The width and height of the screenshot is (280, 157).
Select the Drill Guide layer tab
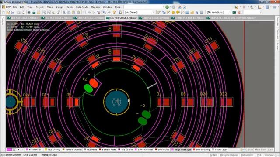(162, 150)
